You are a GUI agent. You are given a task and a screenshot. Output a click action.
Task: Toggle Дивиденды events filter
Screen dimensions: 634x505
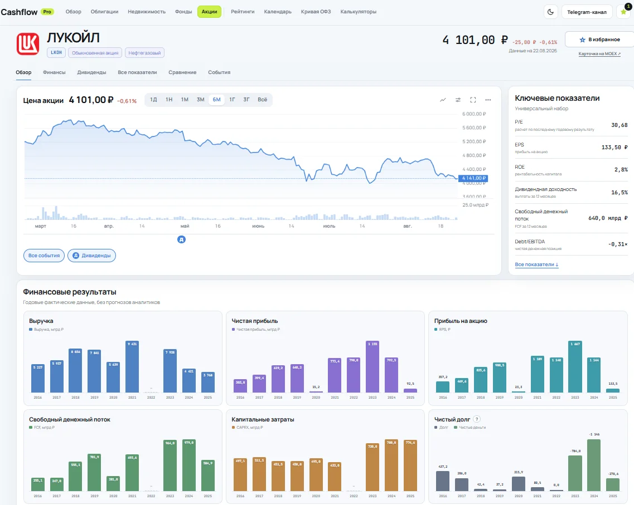pyautogui.click(x=92, y=256)
